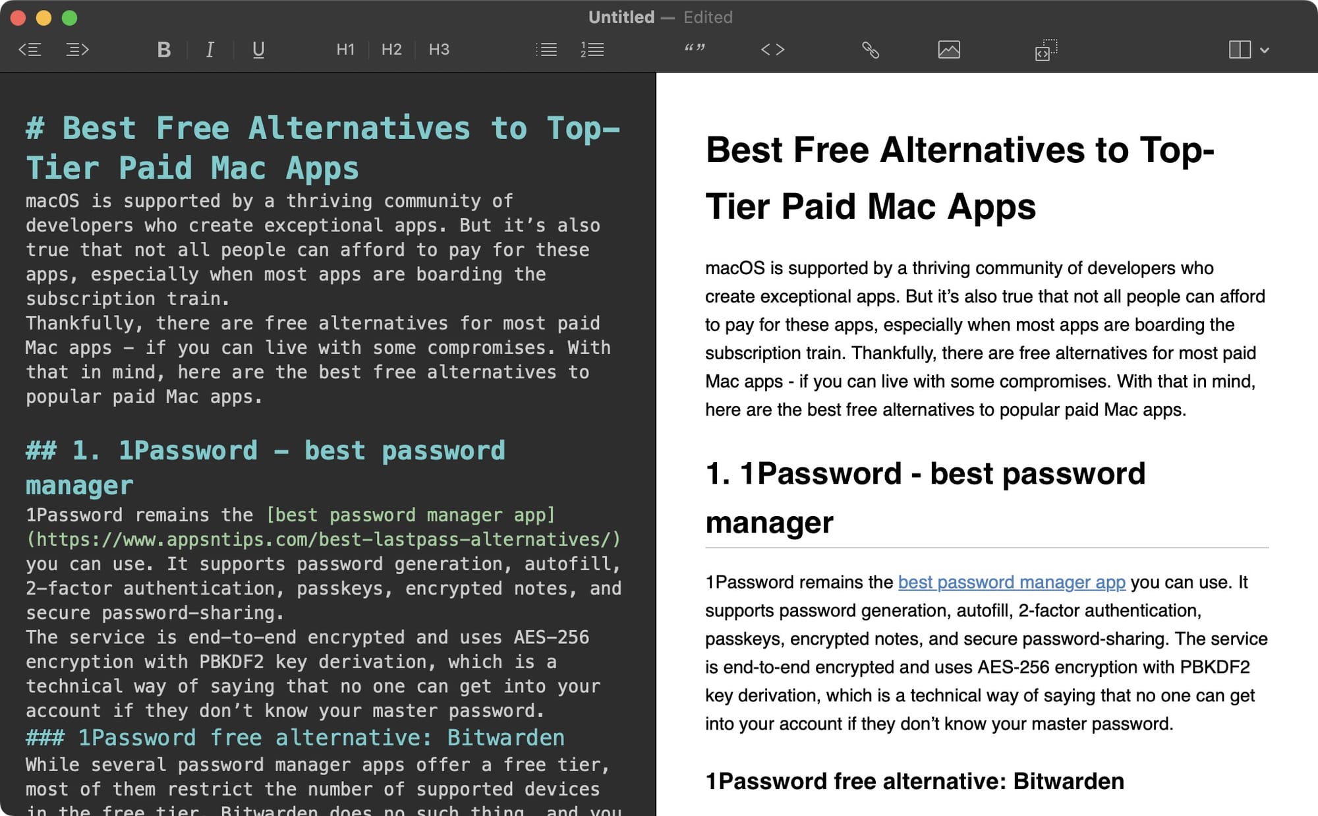Toggle italic formatting

[210, 49]
